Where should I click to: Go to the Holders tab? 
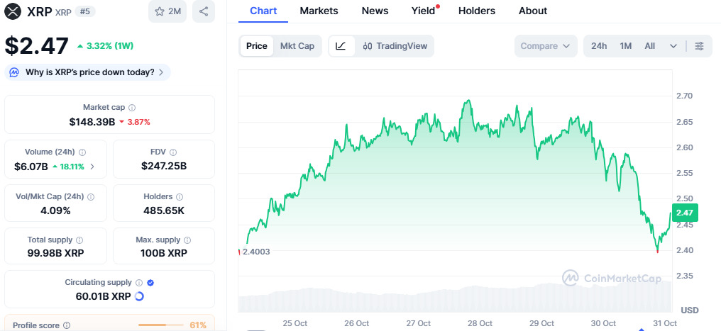coord(476,11)
